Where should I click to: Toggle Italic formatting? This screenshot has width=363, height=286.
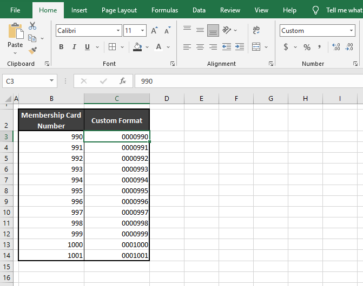[75, 47]
